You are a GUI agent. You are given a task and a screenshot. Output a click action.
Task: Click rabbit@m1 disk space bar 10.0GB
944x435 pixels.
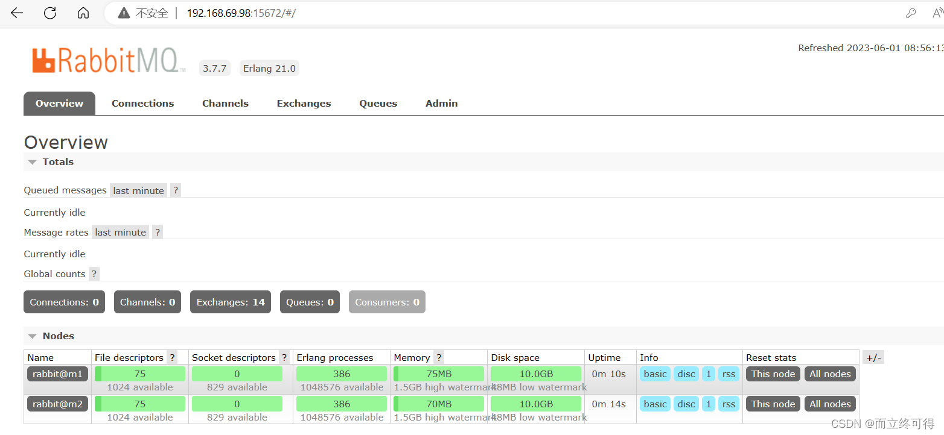point(536,374)
